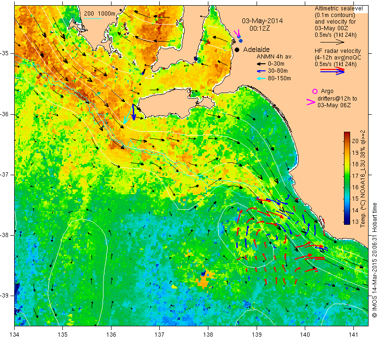Click the 'Adelaide' city label

click(x=256, y=50)
